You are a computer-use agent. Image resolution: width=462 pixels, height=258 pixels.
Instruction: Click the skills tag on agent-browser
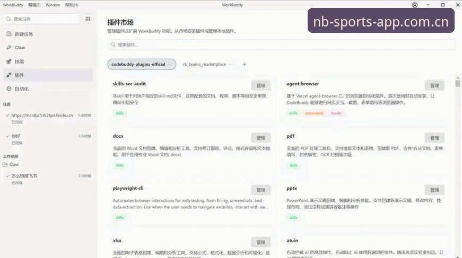(x=293, y=113)
